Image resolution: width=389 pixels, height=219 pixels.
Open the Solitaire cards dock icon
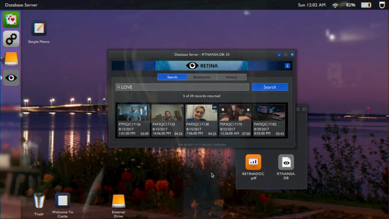click(11, 19)
